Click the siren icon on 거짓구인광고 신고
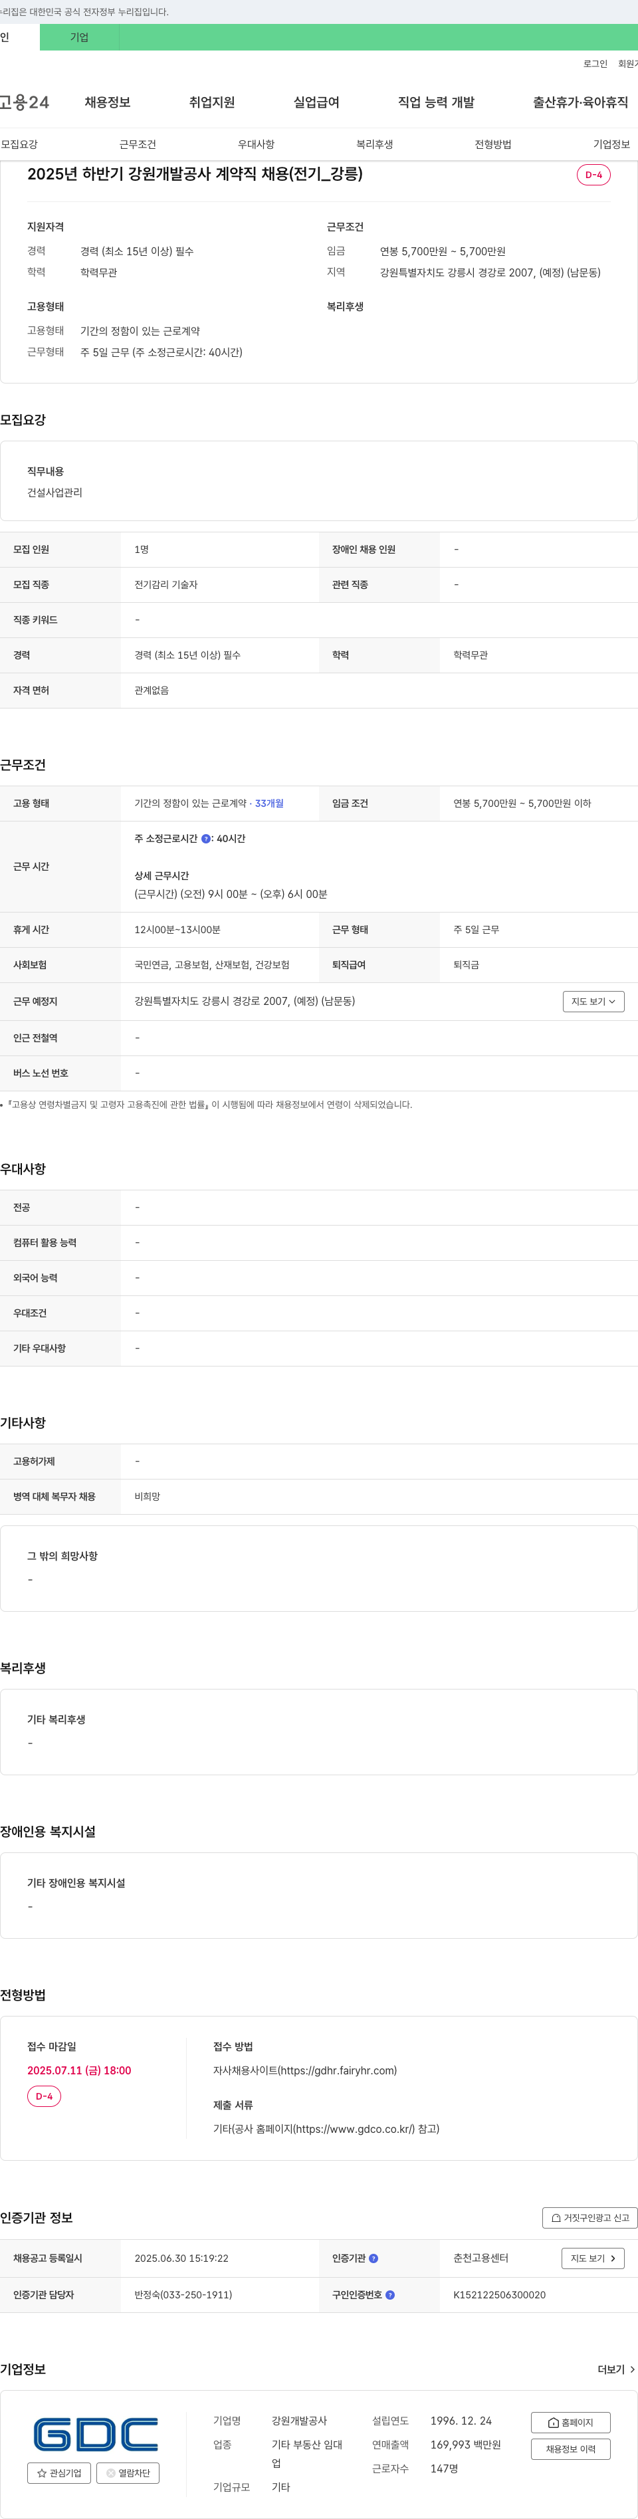The height and width of the screenshot is (2519, 638). click(x=556, y=2218)
